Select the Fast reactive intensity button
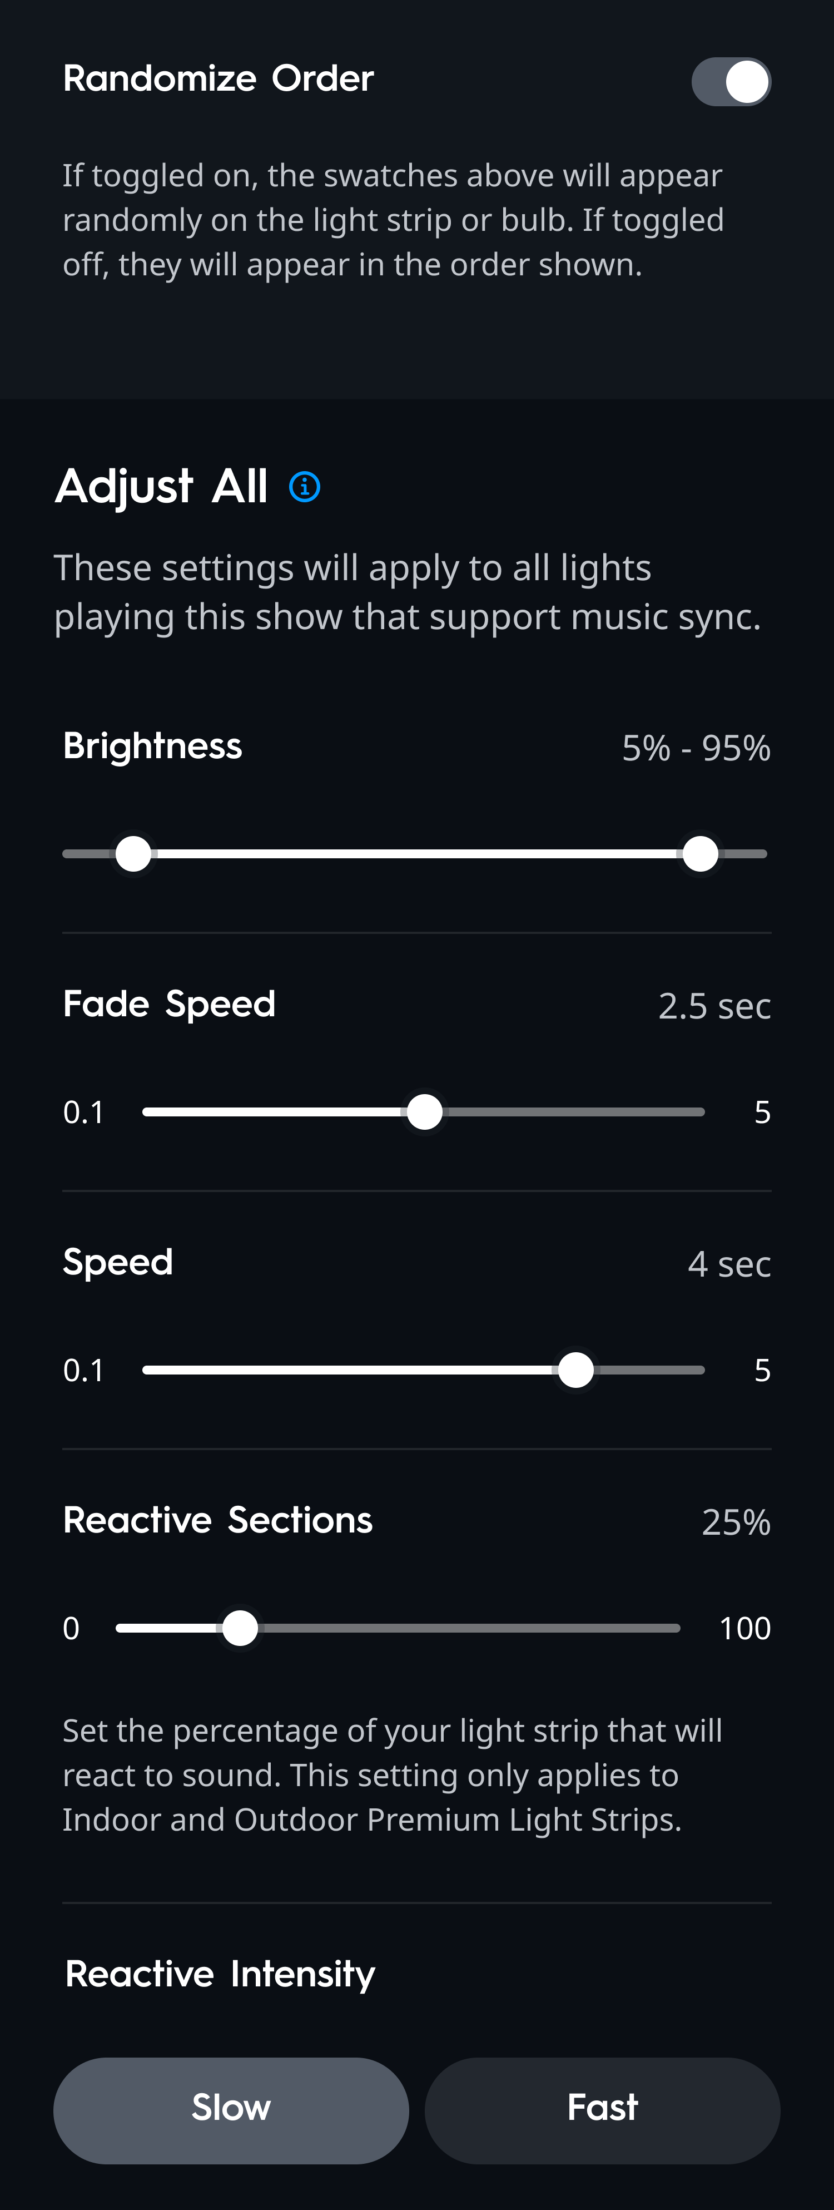 point(602,2109)
